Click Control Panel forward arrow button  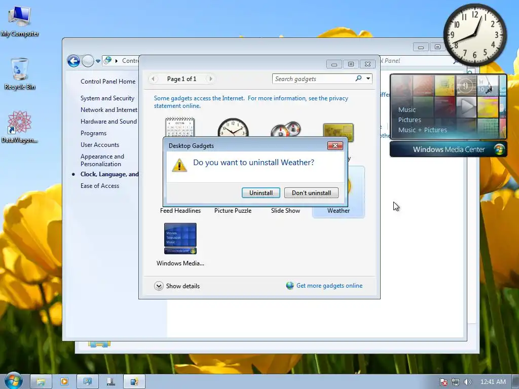[88, 61]
